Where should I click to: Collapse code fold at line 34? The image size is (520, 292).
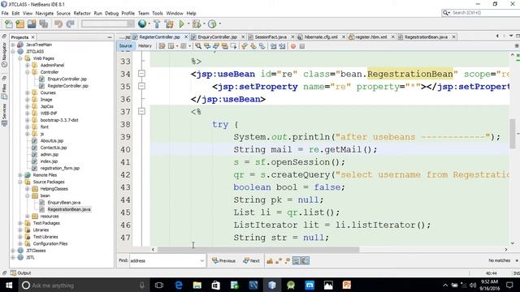click(141, 74)
